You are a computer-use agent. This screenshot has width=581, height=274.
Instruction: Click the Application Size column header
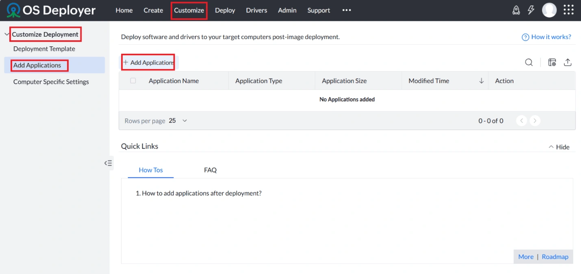[344, 81]
